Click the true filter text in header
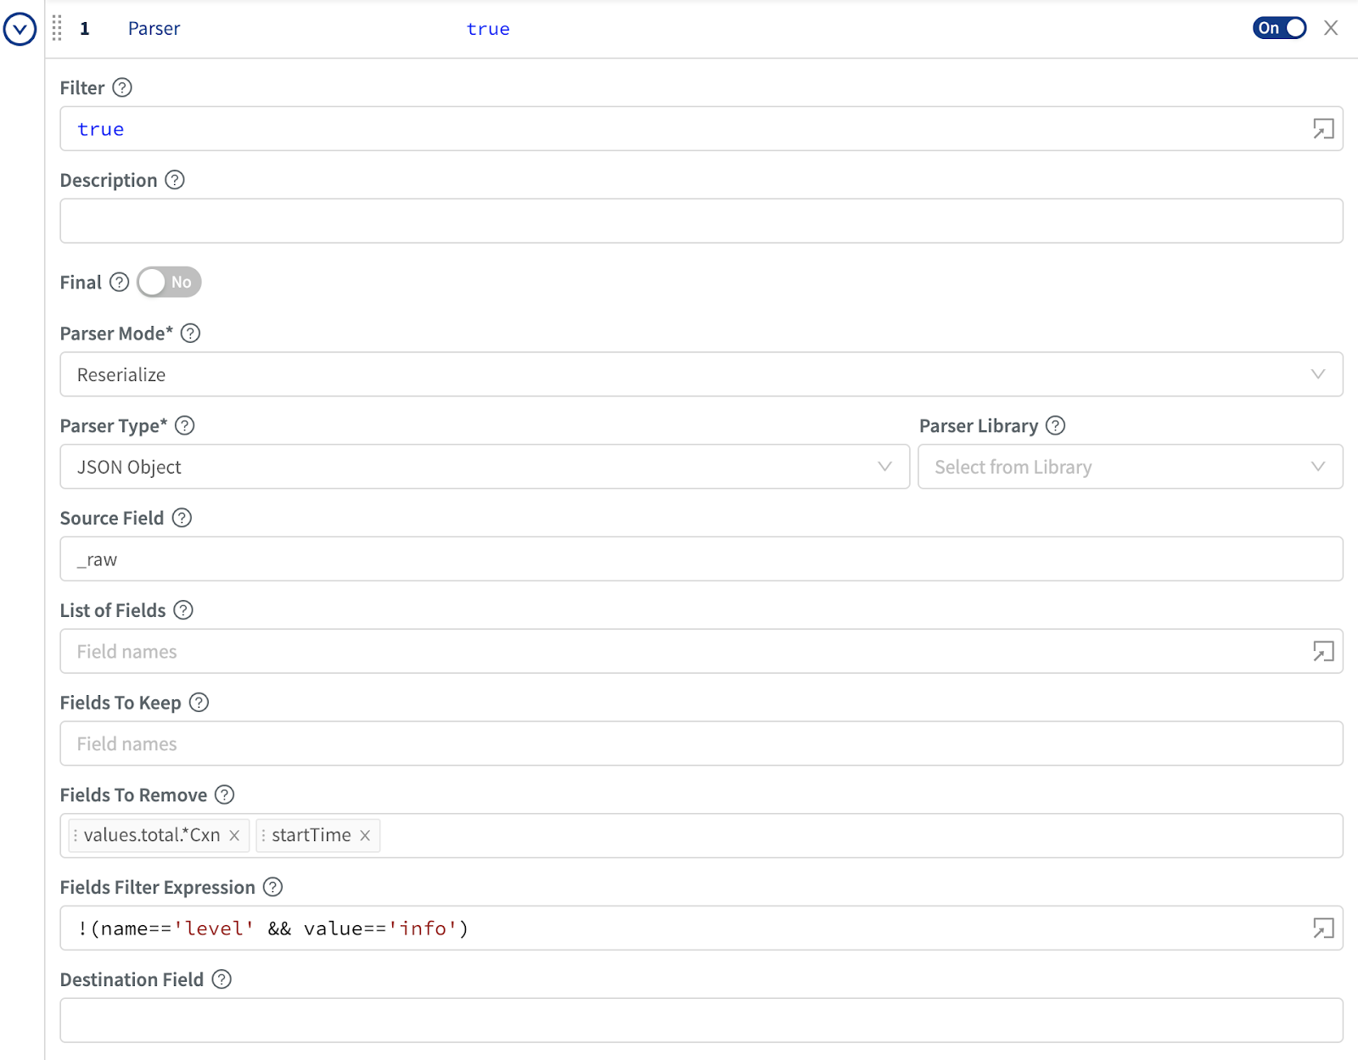Image resolution: width=1358 pixels, height=1060 pixels. click(488, 29)
